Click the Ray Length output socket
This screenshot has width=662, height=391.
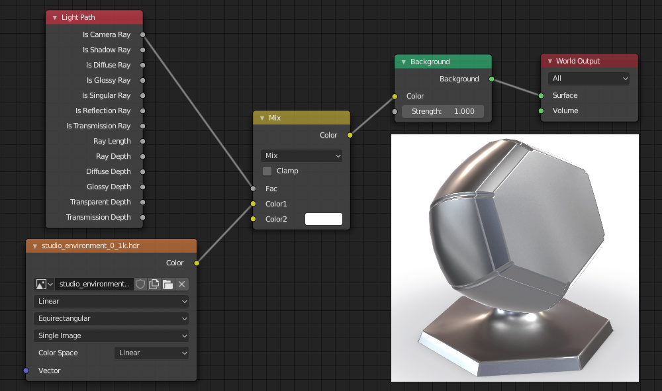tap(143, 141)
